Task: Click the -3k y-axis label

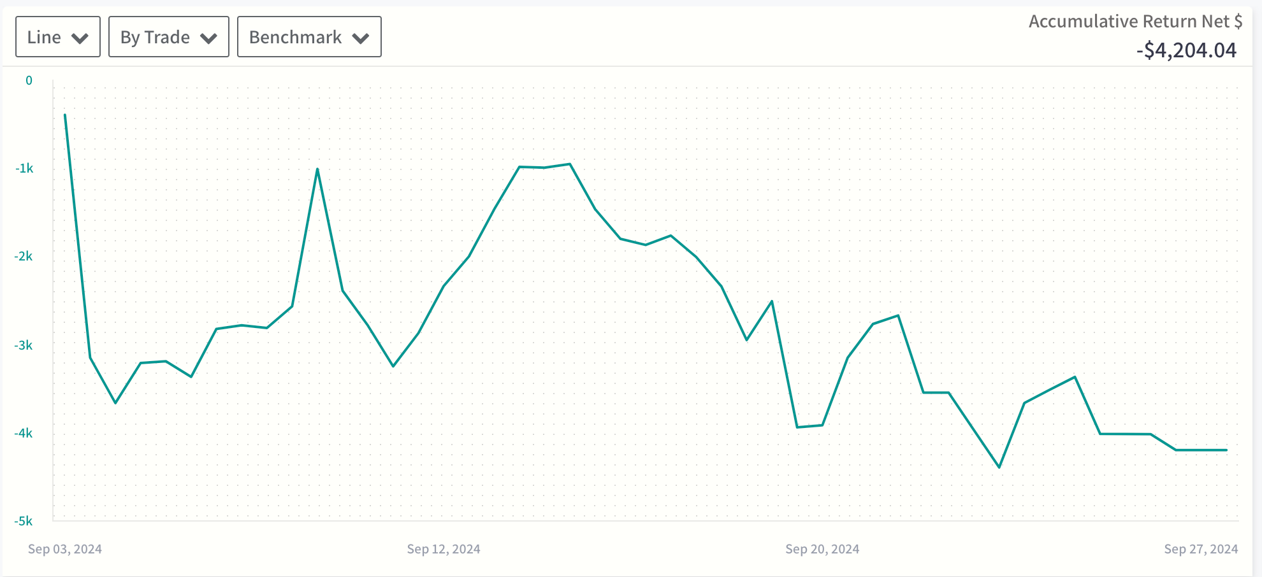Action: tap(24, 345)
